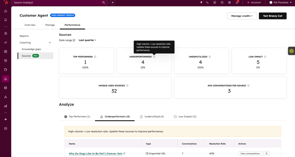Open the Reporting bar chart icon

6,106
